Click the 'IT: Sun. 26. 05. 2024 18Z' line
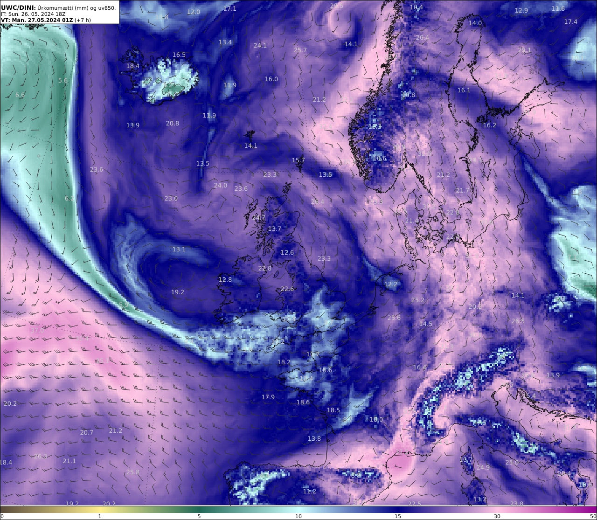 (x=33, y=14)
